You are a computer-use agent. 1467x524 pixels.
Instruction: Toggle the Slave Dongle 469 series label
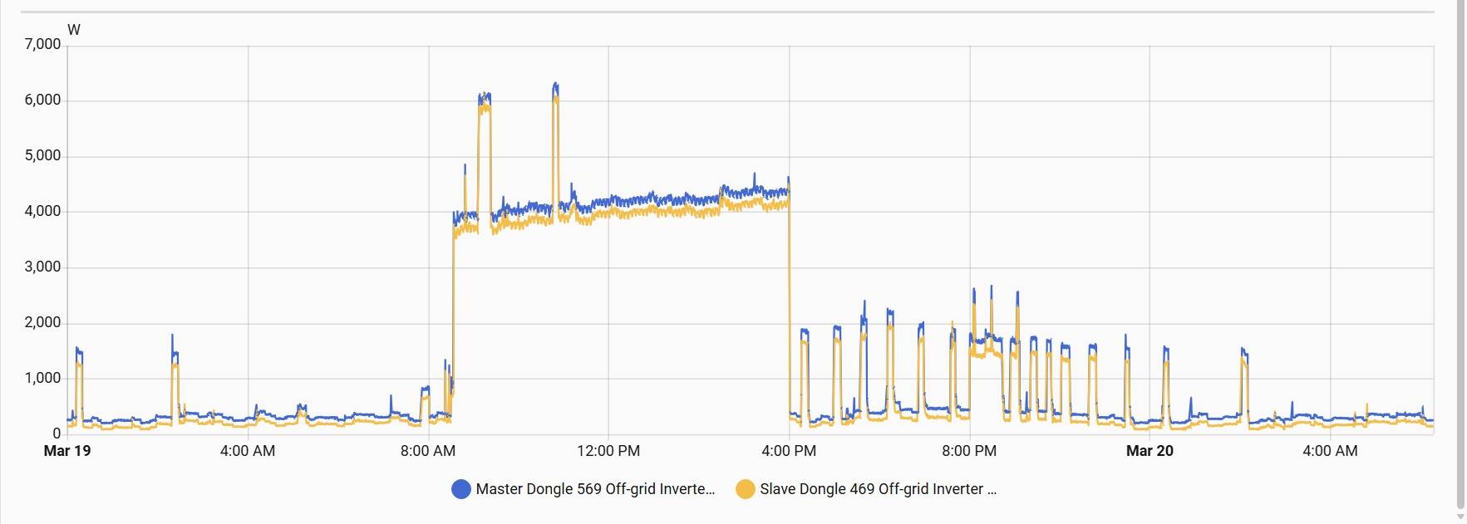(878, 489)
